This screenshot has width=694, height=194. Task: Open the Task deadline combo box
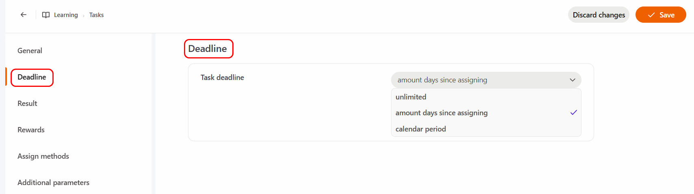(486, 80)
